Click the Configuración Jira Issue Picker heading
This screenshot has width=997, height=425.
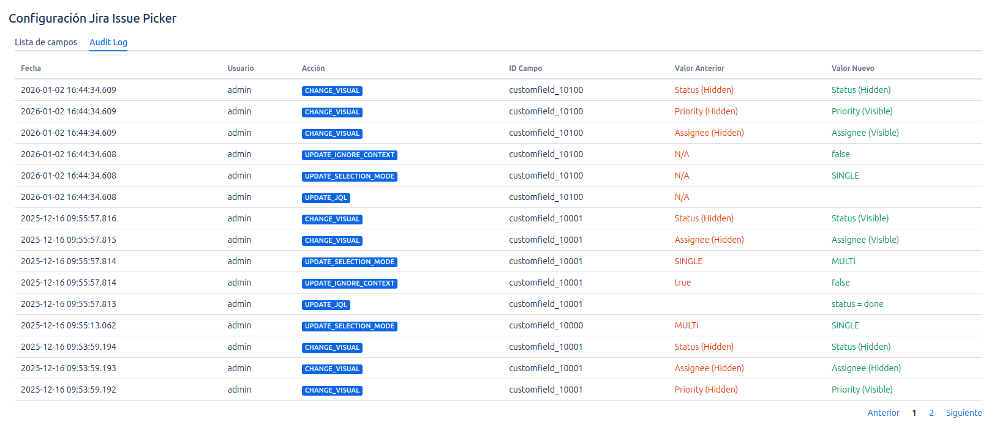(x=92, y=18)
